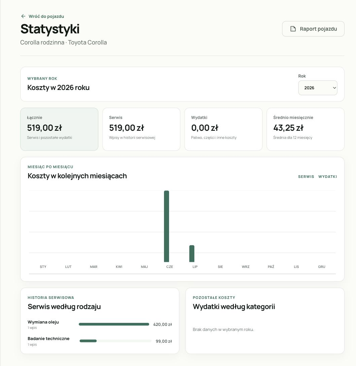Screen dimensions: 356x366
Task: Click 'Koszty w kolejnych miesiącach' heading
Action: [77, 176]
